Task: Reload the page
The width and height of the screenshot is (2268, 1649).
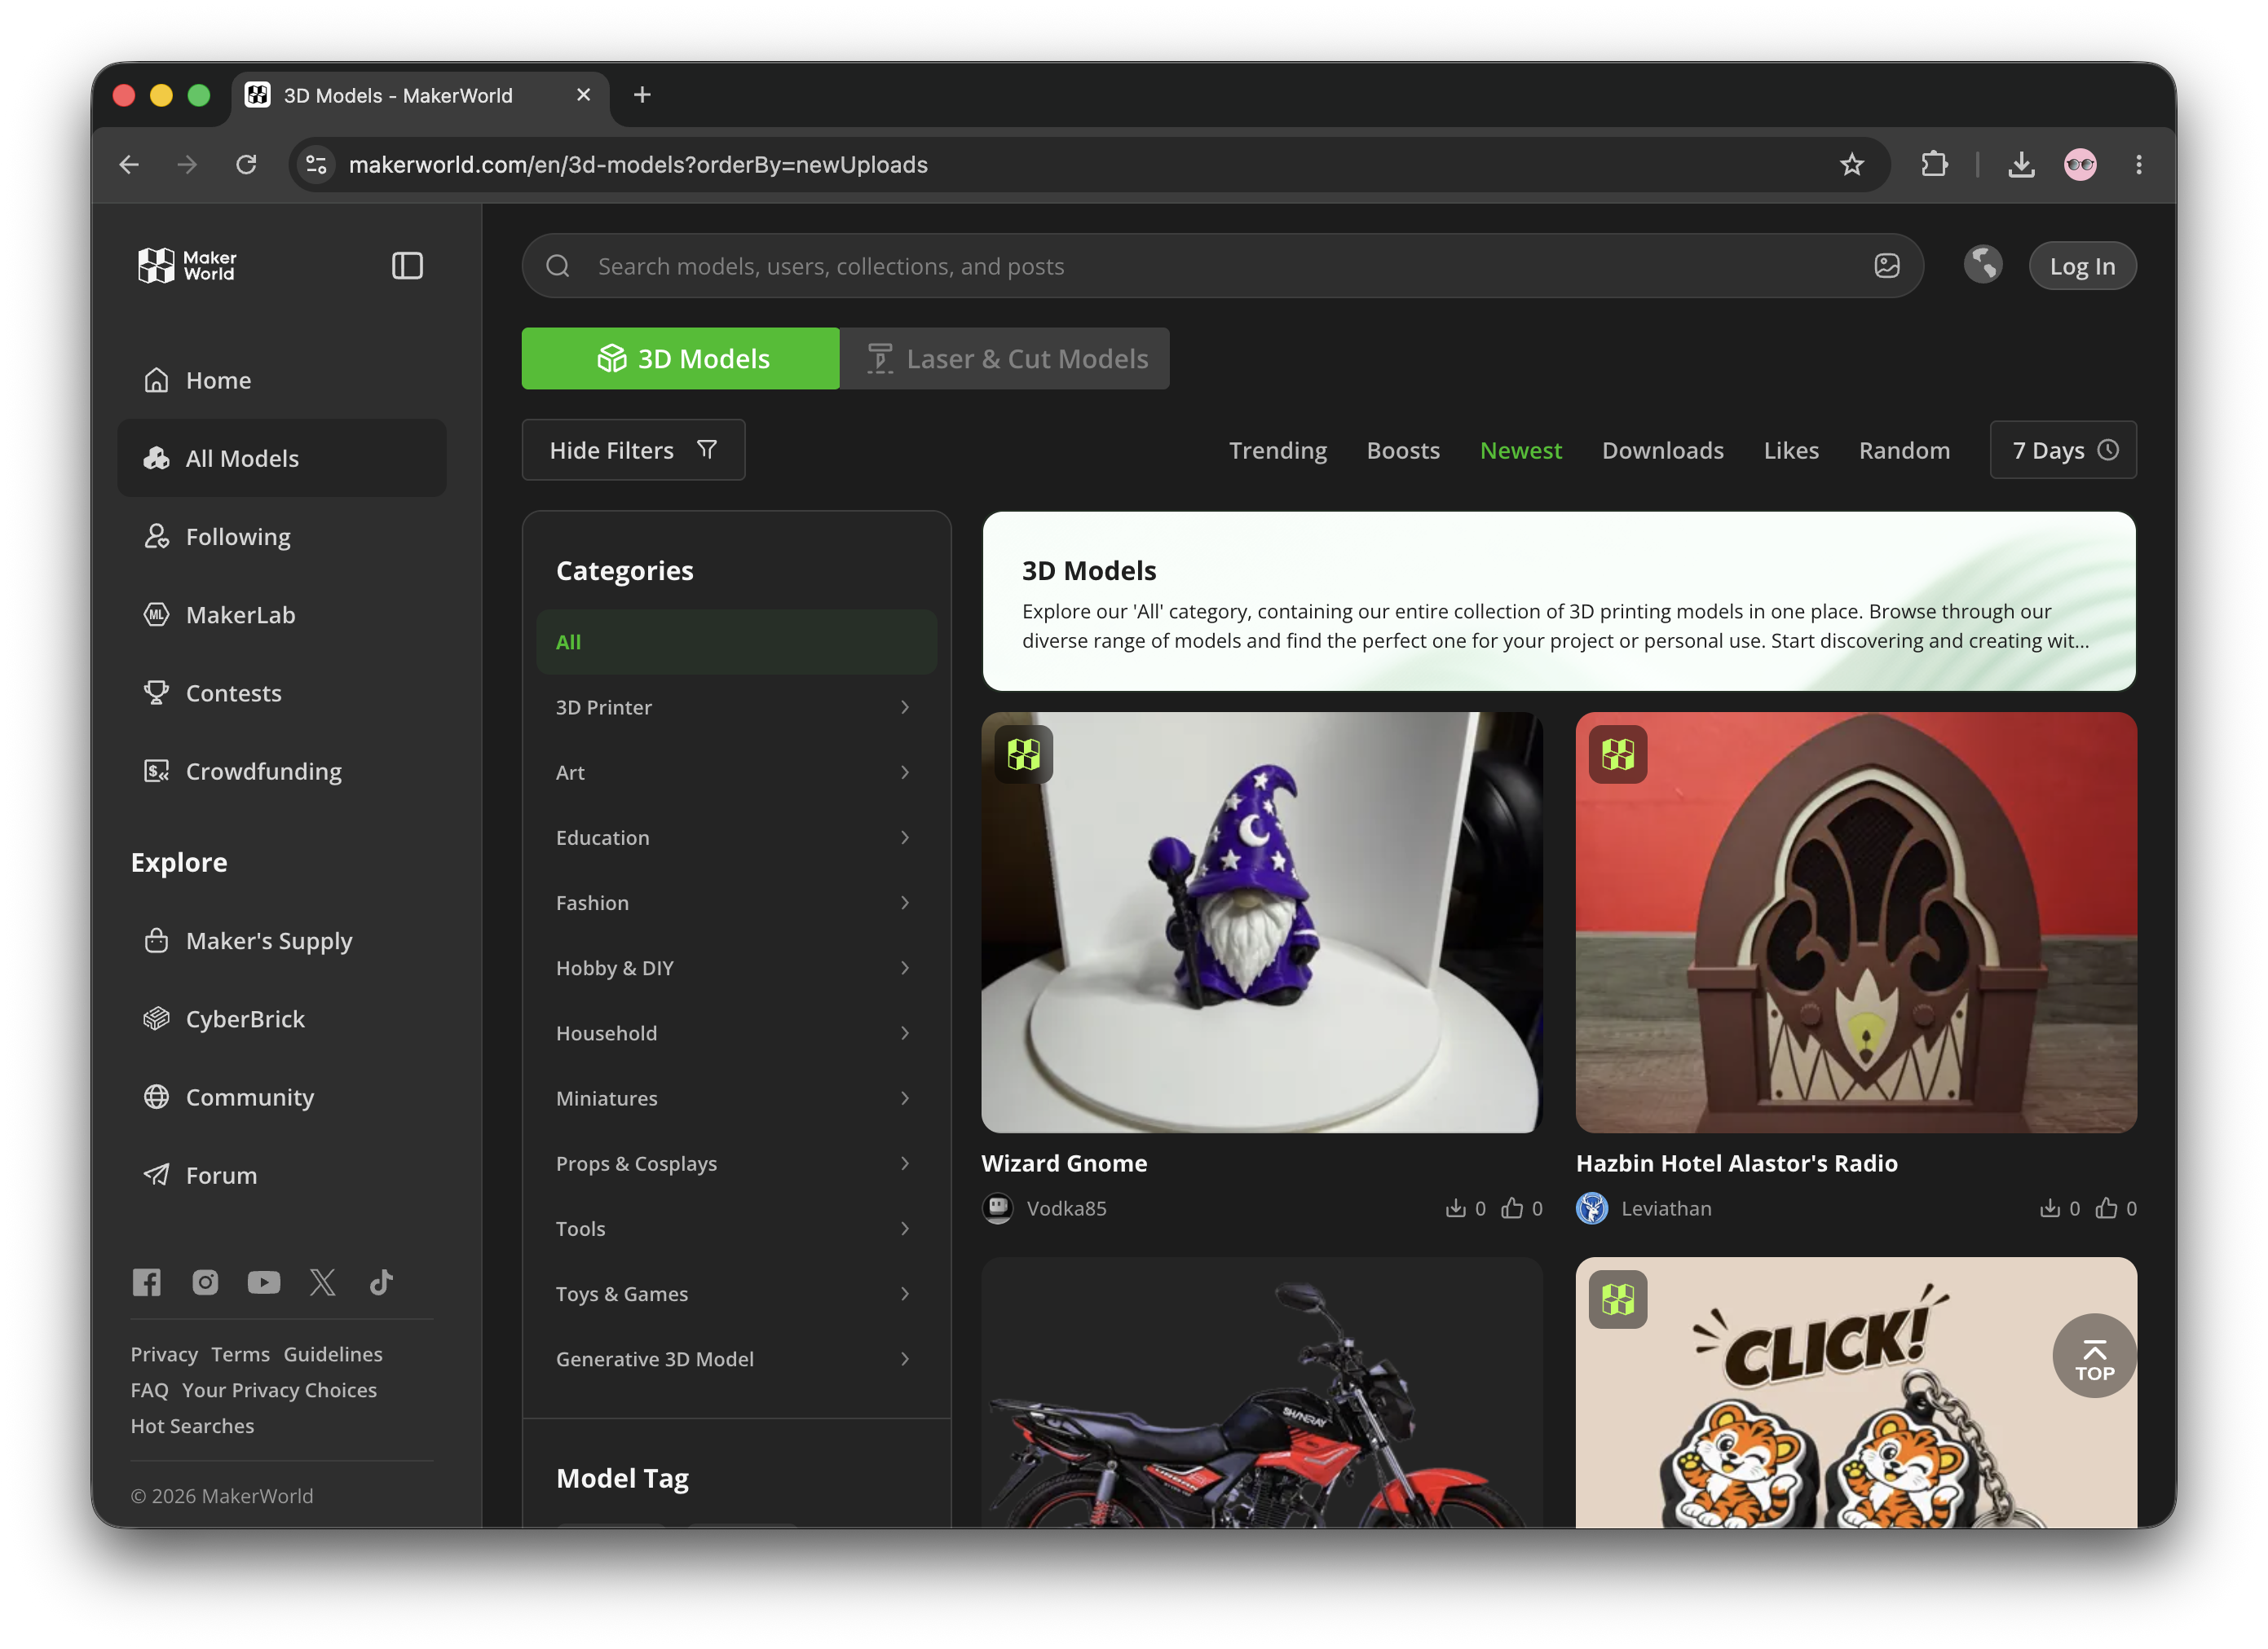Action: point(246,165)
